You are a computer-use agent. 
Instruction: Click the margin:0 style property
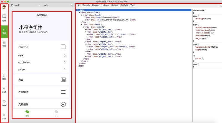pos(199,58)
